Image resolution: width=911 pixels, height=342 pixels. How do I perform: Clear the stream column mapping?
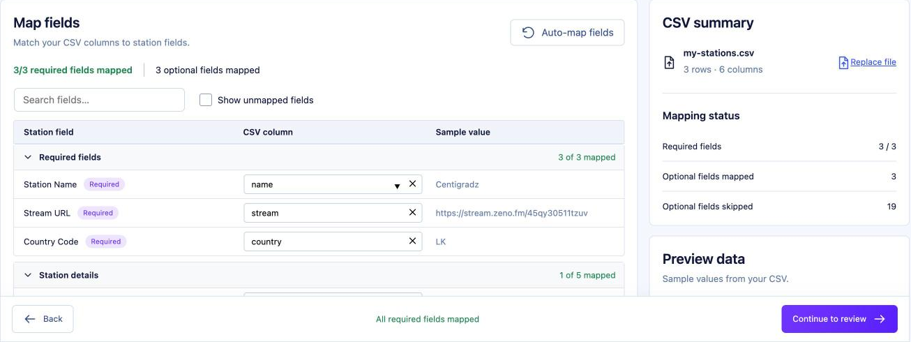[x=412, y=212]
